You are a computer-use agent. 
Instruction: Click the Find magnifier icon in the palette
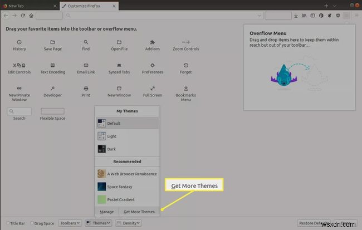[x=86, y=42]
